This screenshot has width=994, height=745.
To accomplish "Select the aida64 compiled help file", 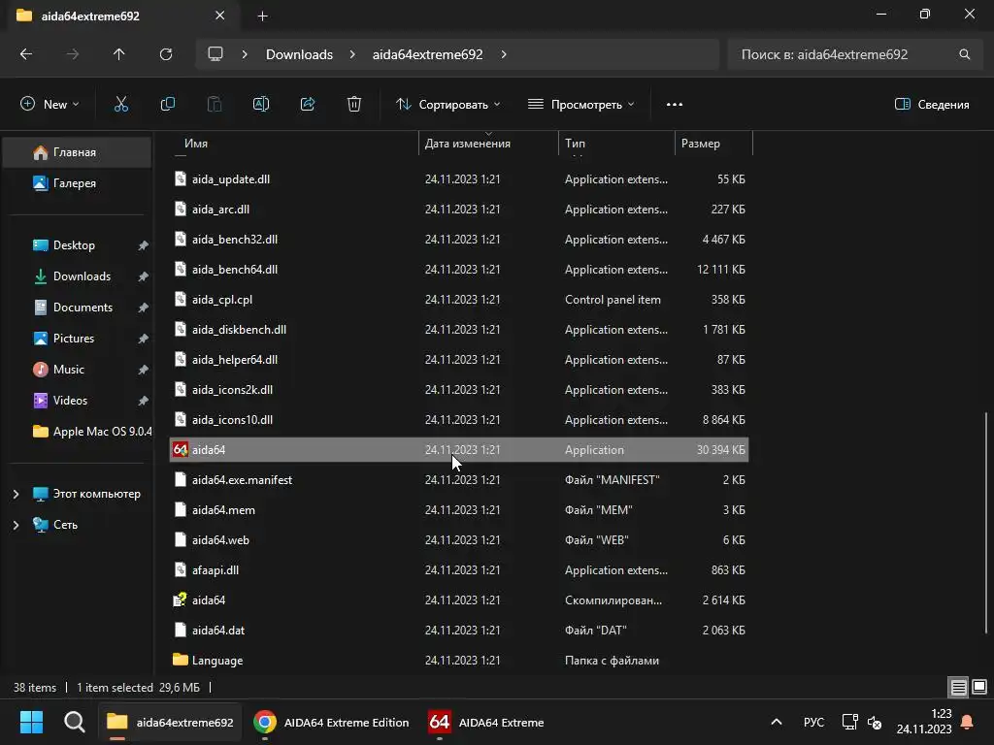I will coord(459,599).
